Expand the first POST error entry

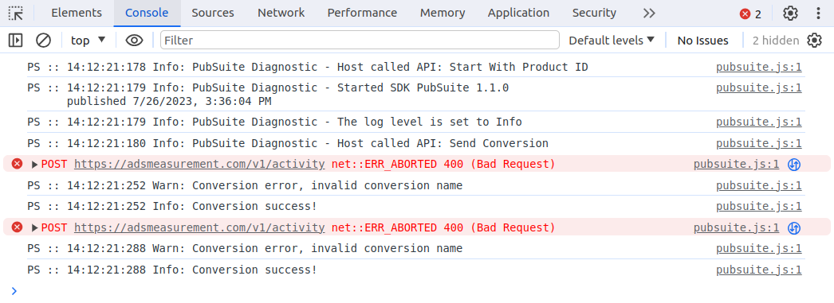tap(34, 165)
